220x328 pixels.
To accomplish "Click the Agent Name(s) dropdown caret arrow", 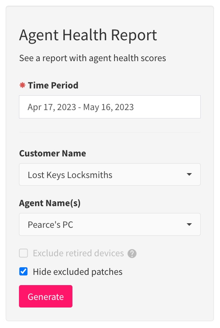I will [189, 224].
